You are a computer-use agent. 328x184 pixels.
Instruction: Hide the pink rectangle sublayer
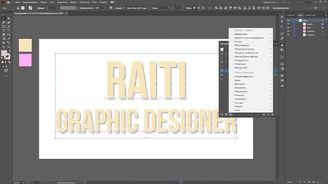(x=288, y=31)
